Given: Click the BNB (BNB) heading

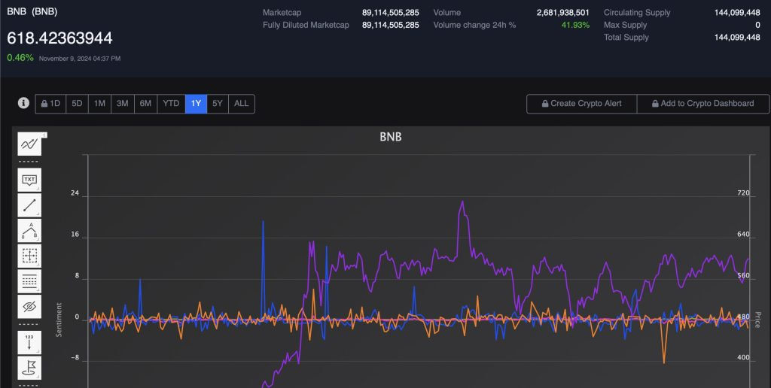Looking at the screenshot, I should tap(32, 11).
